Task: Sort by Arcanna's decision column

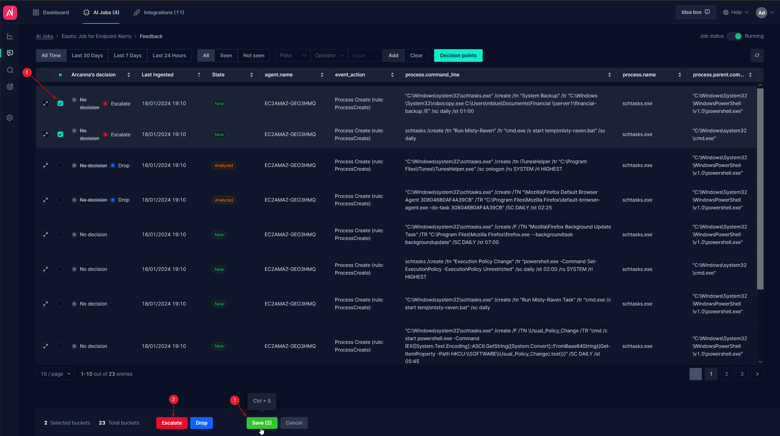Action: click(x=129, y=75)
